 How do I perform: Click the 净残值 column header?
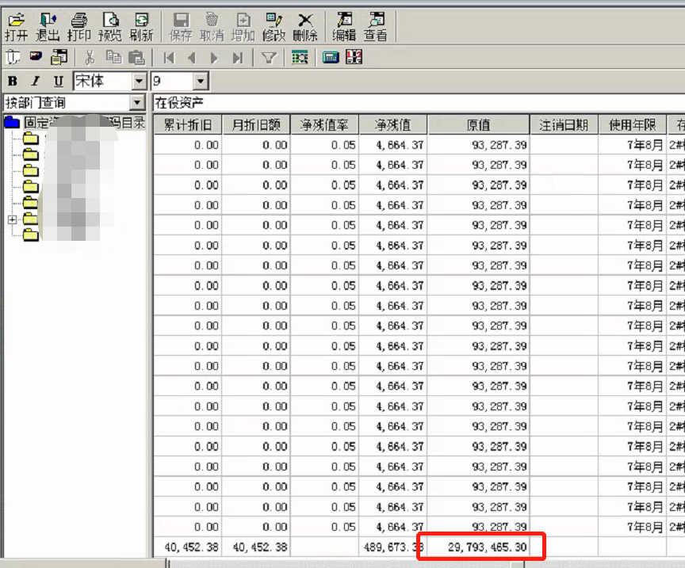(393, 125)
